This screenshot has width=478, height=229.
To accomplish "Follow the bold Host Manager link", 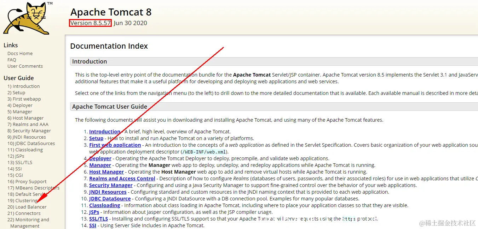I will (106, 172).
